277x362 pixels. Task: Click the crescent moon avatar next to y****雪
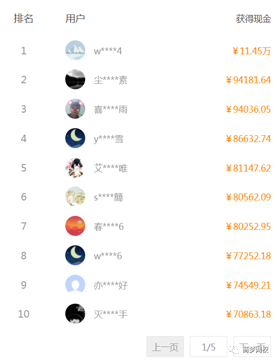75,138
